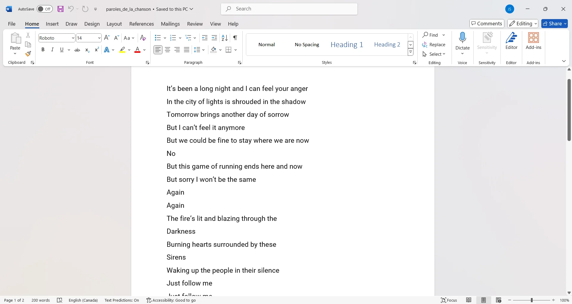
Task: Open the Select dropdown in Editing group
Action: (x=434, y=54)
